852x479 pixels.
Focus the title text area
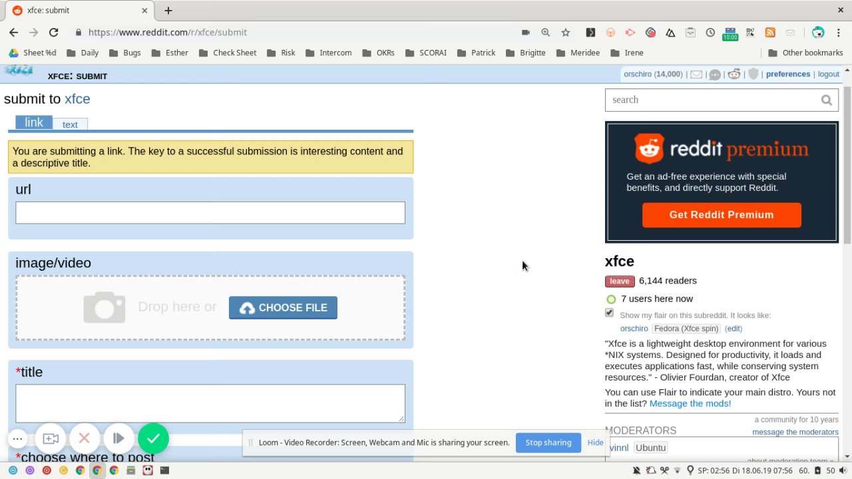[210, 403]
